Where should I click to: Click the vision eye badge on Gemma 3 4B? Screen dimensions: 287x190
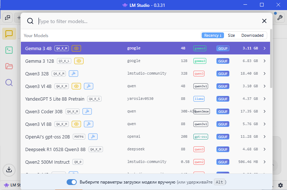76,48
